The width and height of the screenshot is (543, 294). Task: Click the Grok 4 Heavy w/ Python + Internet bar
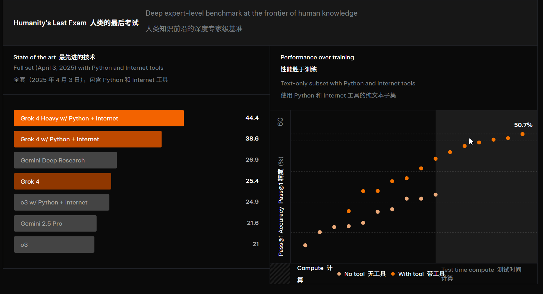99,118
